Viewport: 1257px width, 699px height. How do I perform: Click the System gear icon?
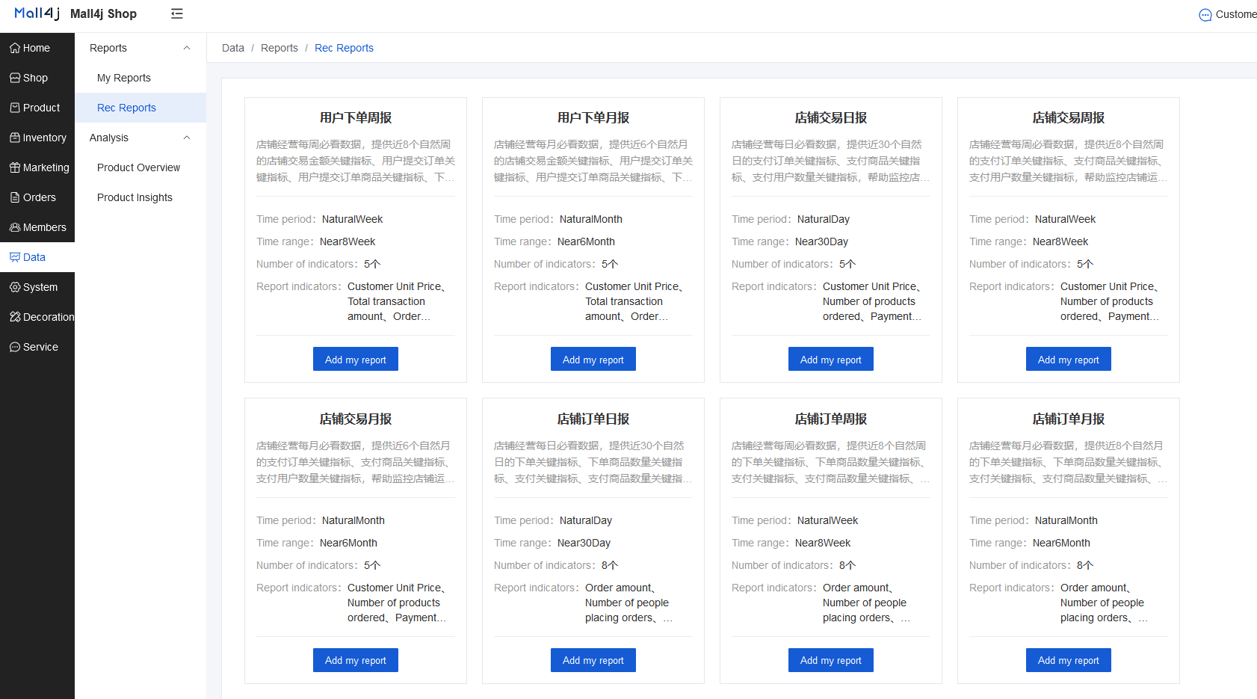[x=15, y=287]
